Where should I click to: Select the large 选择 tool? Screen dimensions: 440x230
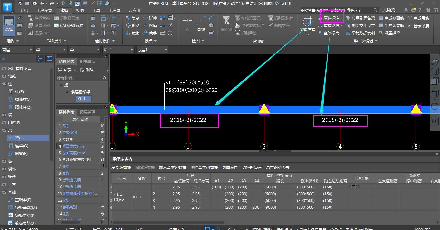tap(9, 25)
